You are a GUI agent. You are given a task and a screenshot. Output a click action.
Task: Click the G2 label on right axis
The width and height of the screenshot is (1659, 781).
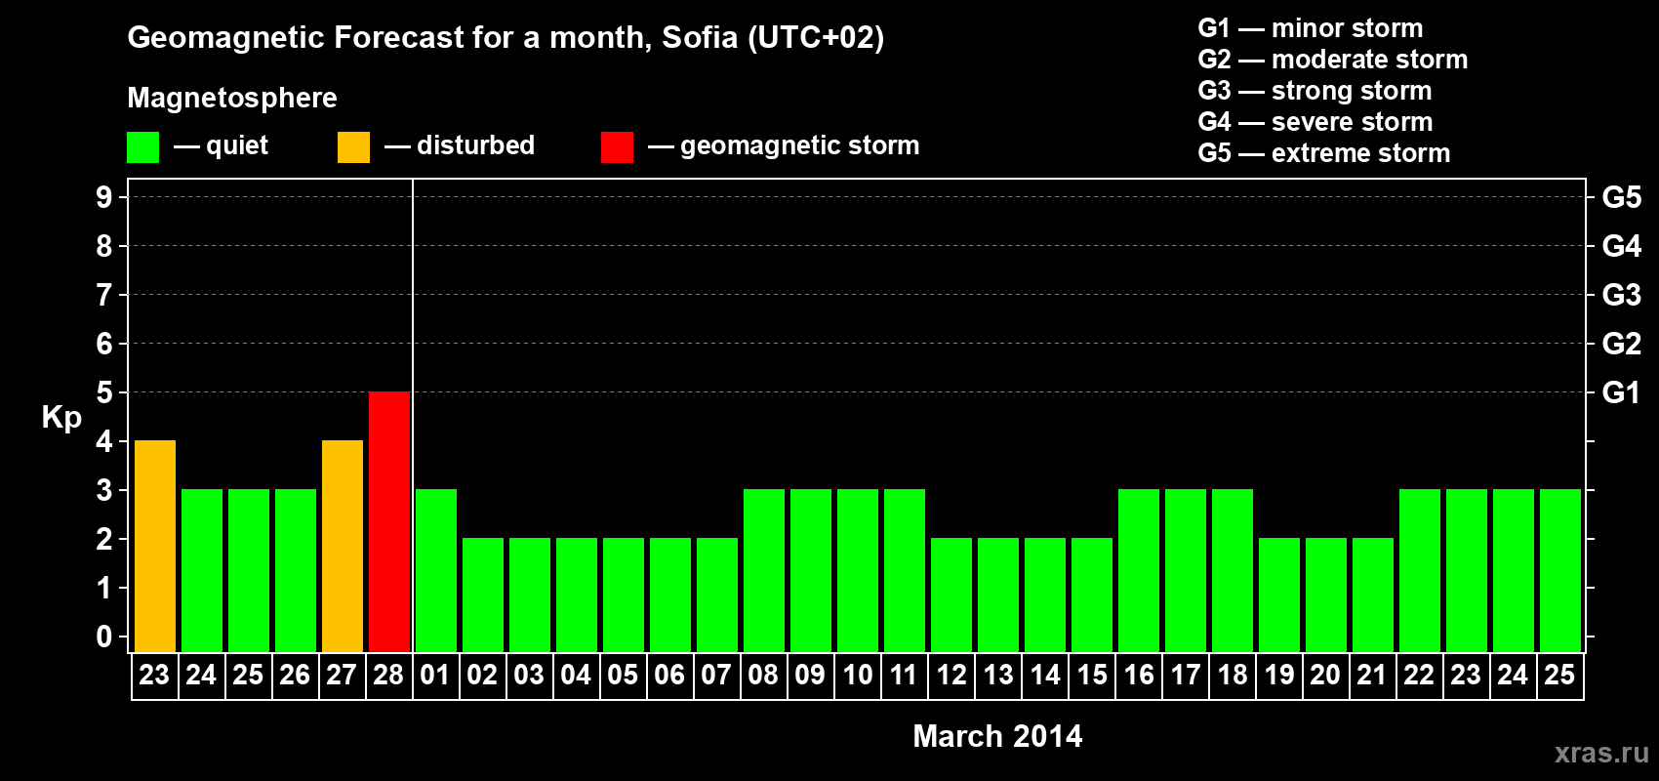(x=1622, y=344)
